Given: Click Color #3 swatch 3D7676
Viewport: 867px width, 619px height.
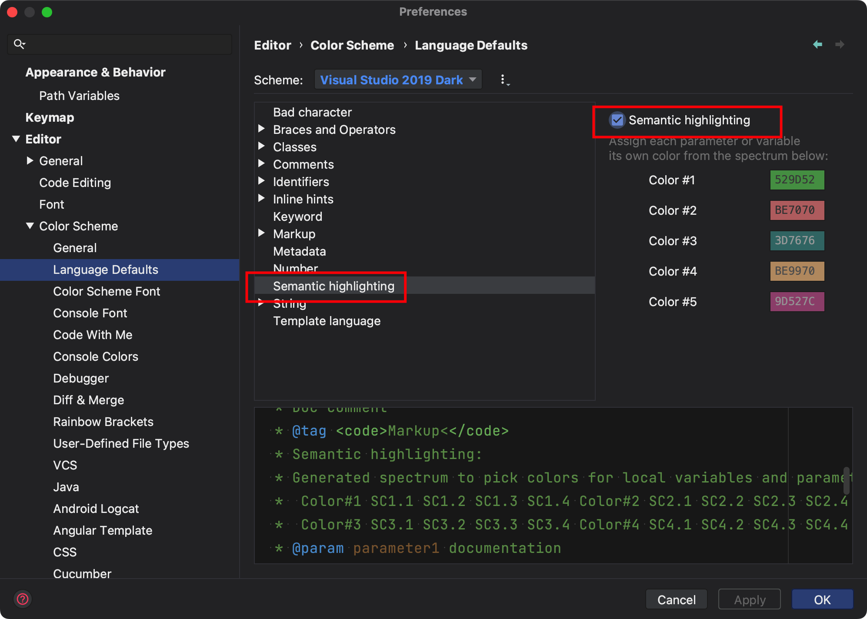Looking at the screenshot, I should [797, 241].
